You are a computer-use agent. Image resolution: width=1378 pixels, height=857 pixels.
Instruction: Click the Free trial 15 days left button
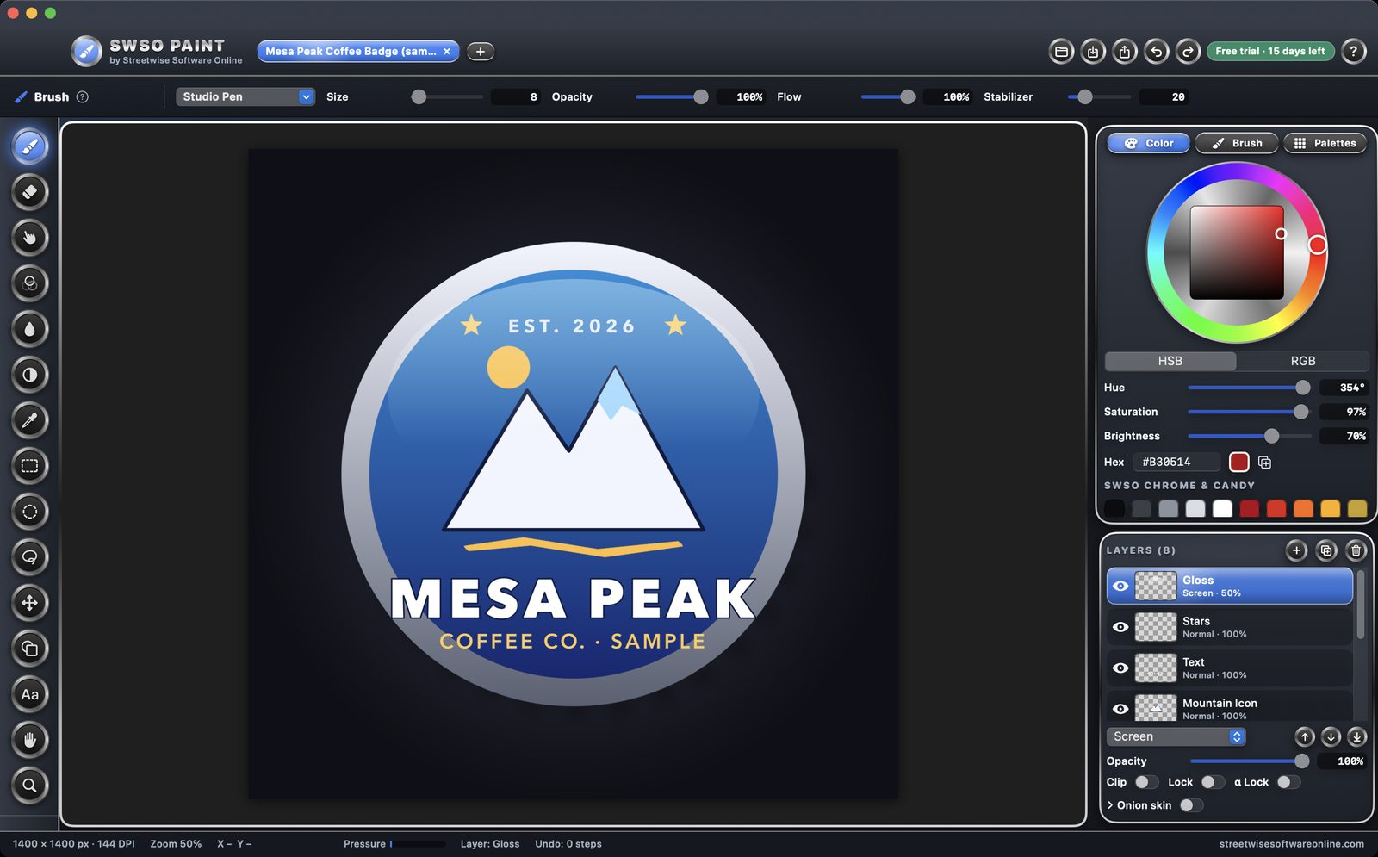1270,52
